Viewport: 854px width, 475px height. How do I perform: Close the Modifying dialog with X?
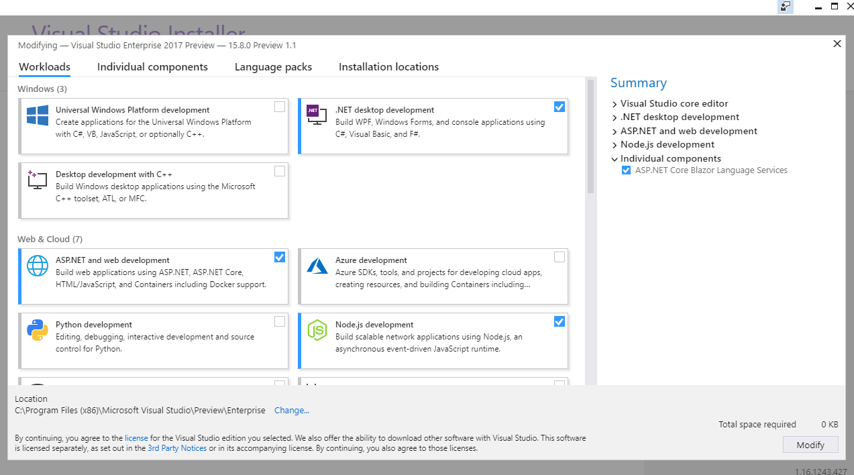click(837, 44)
